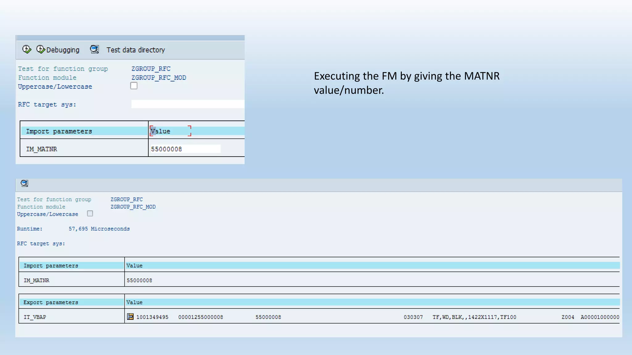Click IM_MATNR parameter name in result screen

click(x=36, y=280)
